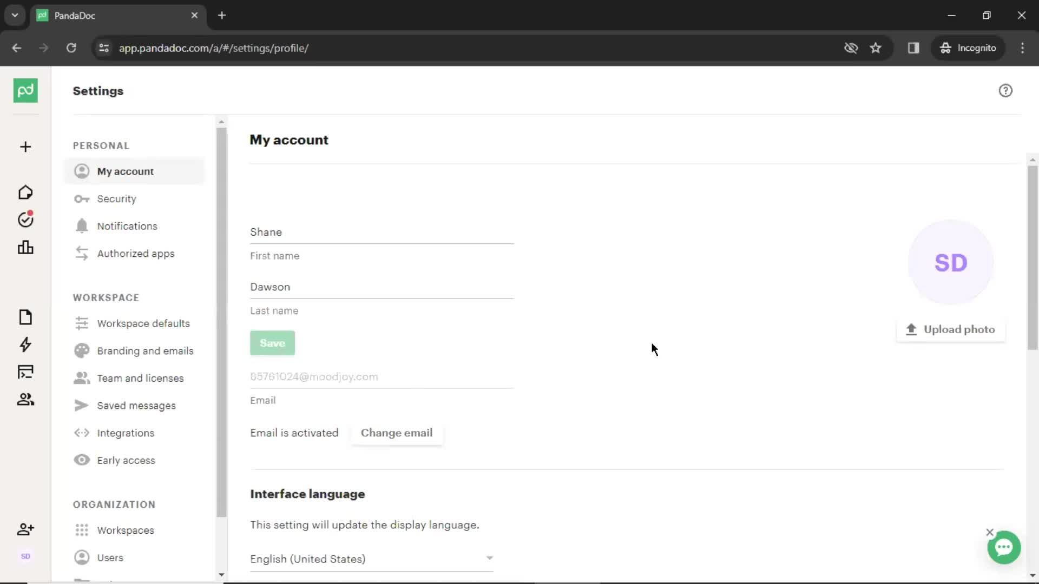Click the First name input field
The width and height of the screenshot is (1039, 584).
tap(382, 232)
